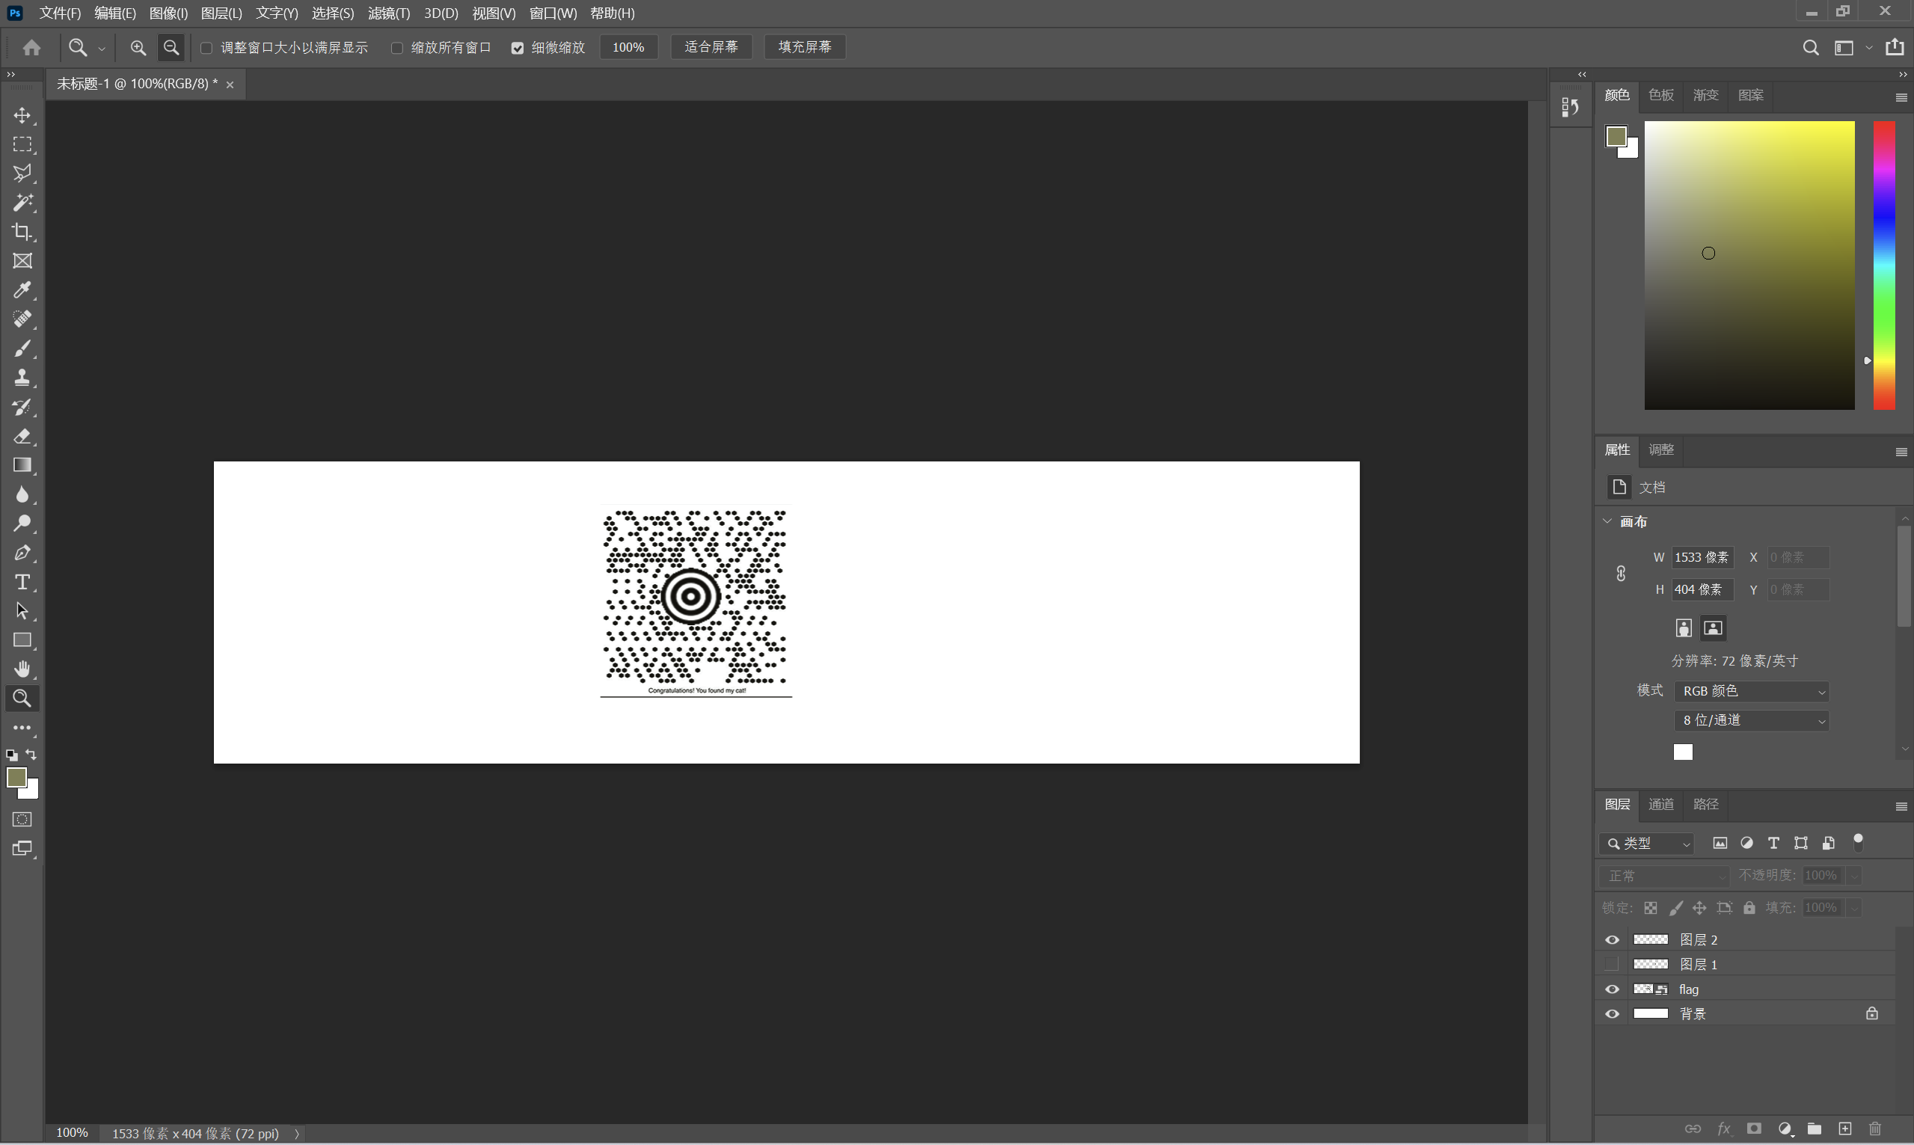Screen dimensions: 1914x1145
Task: Select the Magic Wand tool
Action: point(22,203)
